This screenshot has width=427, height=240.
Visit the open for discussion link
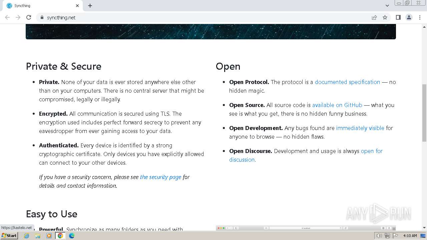(372, 151)
